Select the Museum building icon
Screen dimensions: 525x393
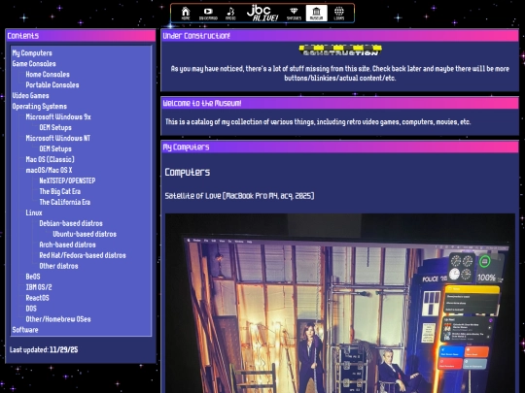[x=316, y=14]
